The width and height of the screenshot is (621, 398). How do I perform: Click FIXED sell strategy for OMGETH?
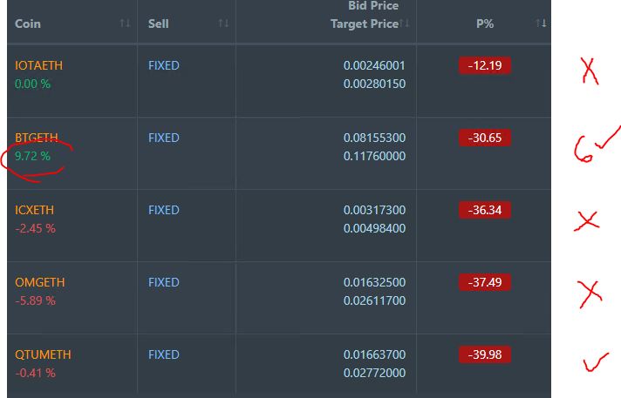[x=164, y=282]
